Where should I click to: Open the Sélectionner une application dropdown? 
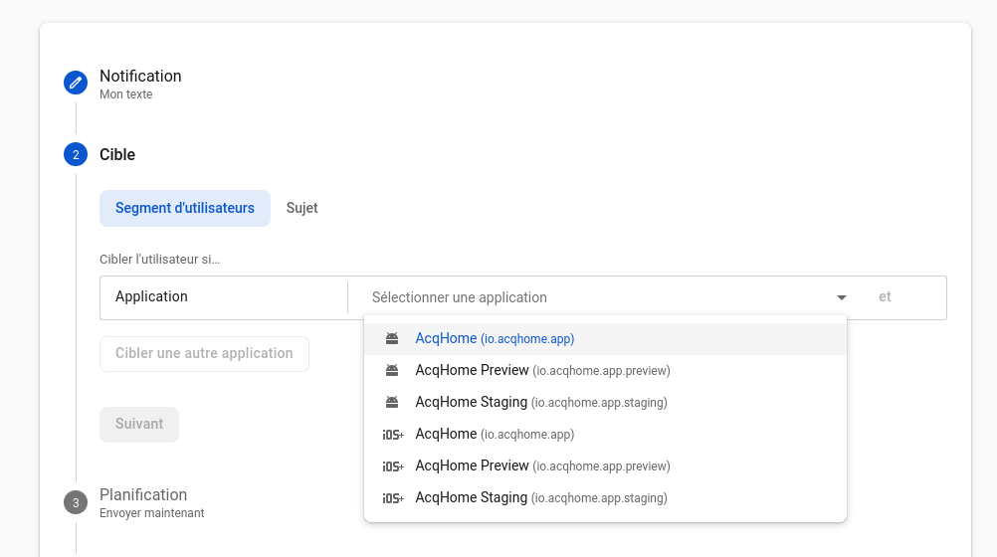click(x=605, y=297)
